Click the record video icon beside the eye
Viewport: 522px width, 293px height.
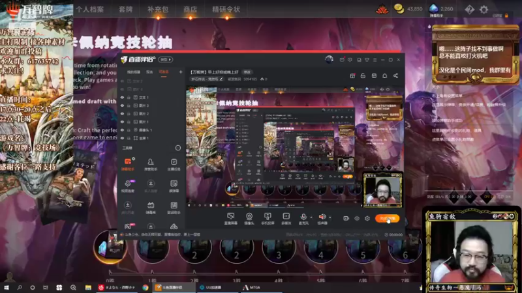tap(346, 218)
